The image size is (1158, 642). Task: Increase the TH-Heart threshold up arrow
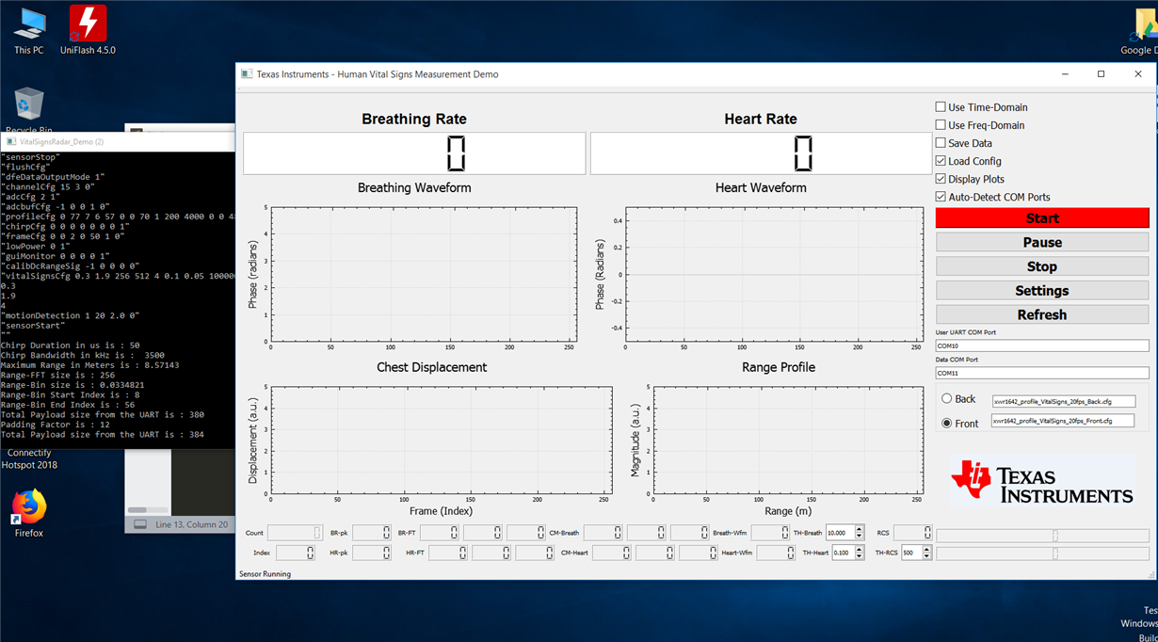tap(860, 550)
